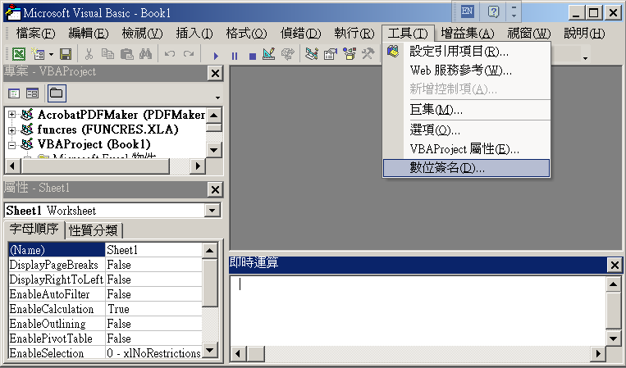This screenshot has height=368, width=626.
Task: Click the Object Browser toolbar icon
Action: pos(350,54)
